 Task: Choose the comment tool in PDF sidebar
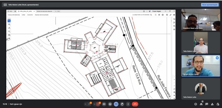point(9,24)
